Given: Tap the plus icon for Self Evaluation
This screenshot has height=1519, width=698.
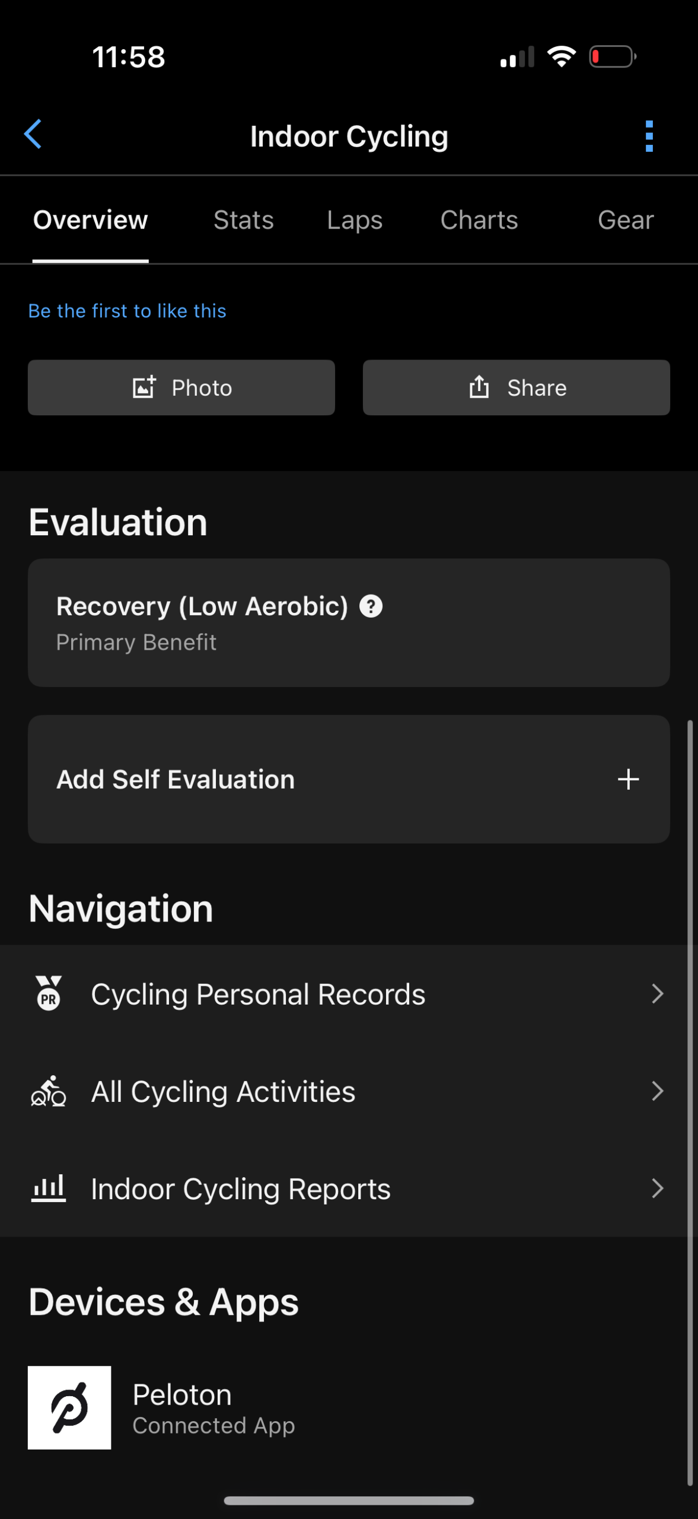Looking at the screenshot, I should click(628, 779).
